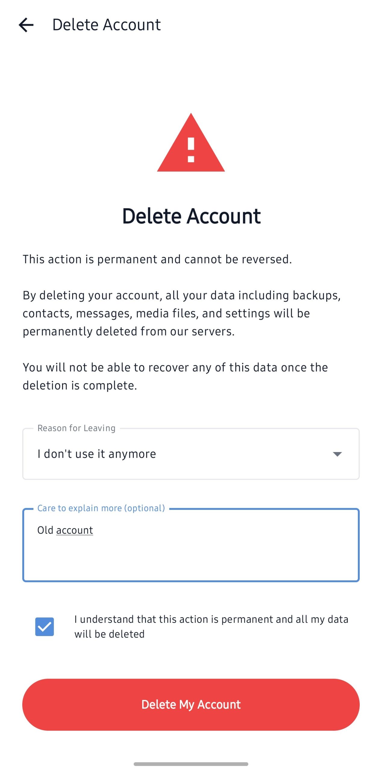Click "This action is permanent" warning sentence

pyautogui.click(x=157, y=259)
